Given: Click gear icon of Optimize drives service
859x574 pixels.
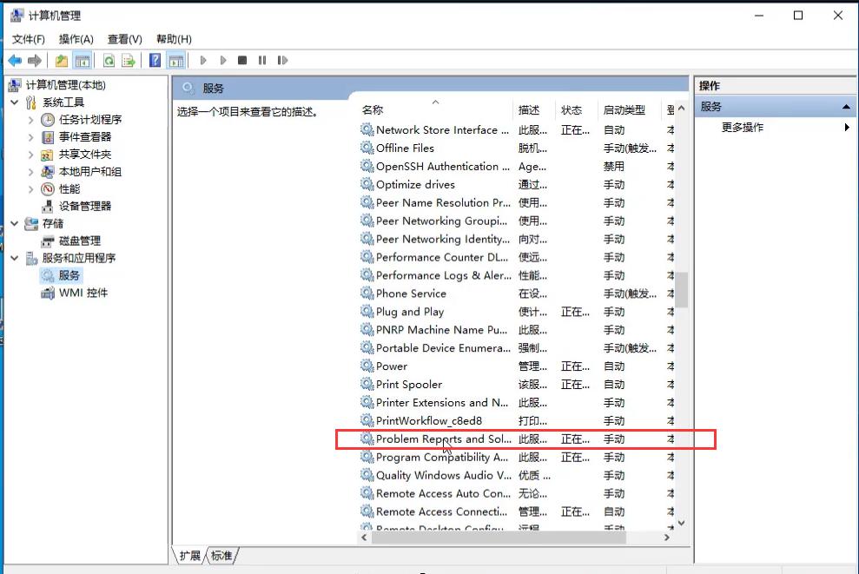Looking at the screenshot, I should (x=367, y=184).
